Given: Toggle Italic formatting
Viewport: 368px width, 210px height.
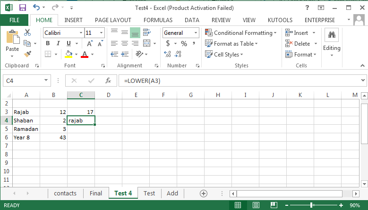Looking at the screenshot, I should [x=59, y=43].
